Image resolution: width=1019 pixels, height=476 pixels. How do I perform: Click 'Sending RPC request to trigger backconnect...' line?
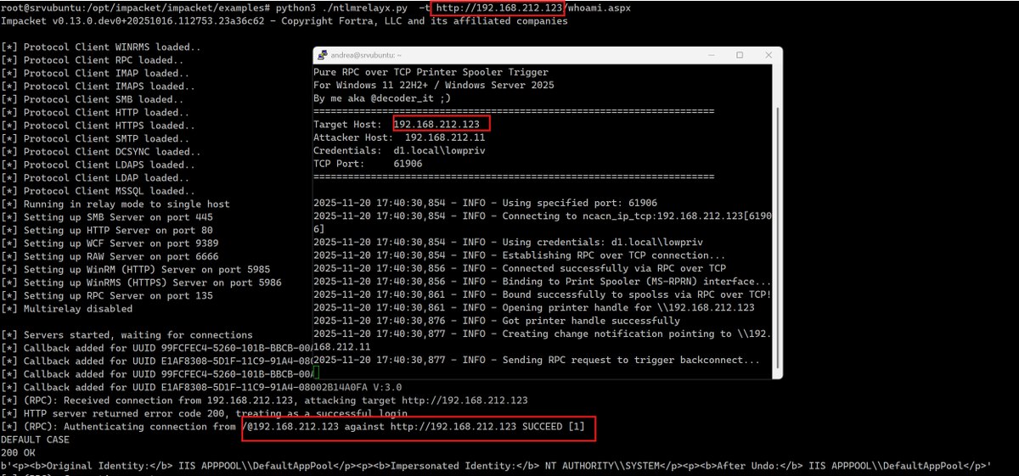[x=536, y=360]
